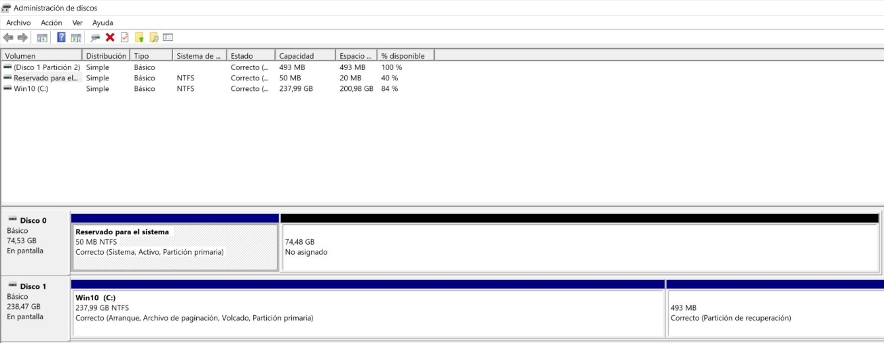884x343 pixels.
Task: Open help with the blue question mark icon
Action: (61, 38)
